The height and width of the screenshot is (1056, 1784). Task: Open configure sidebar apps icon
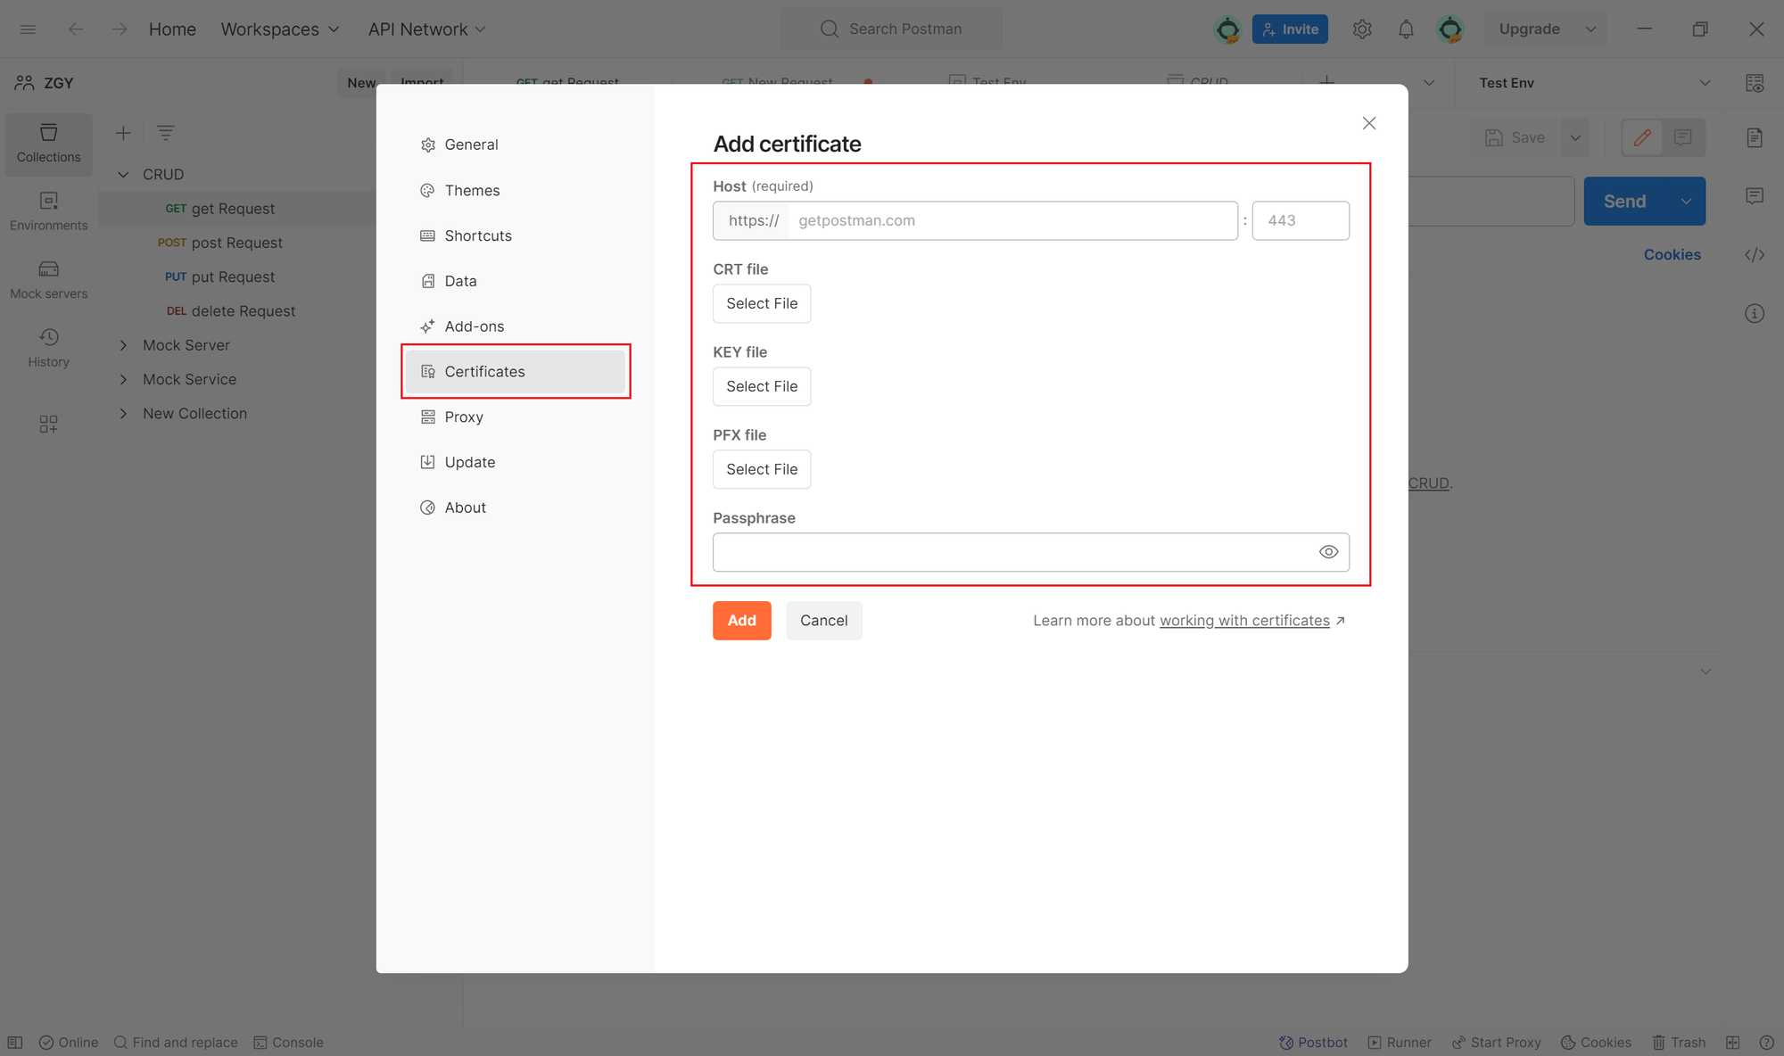48,425
